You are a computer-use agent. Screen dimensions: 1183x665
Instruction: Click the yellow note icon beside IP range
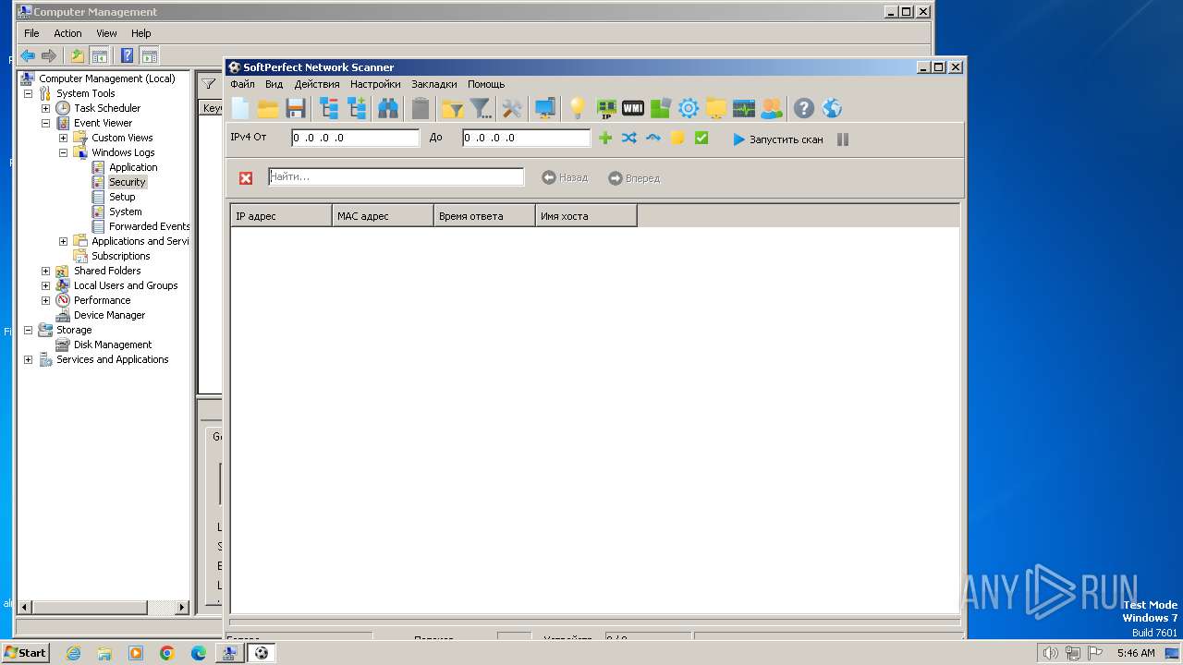[677, 139]
